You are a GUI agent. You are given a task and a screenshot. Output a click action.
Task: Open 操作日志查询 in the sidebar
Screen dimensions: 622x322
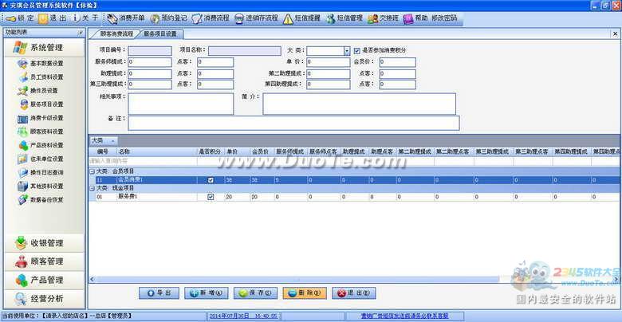click(x=41, y=172)
